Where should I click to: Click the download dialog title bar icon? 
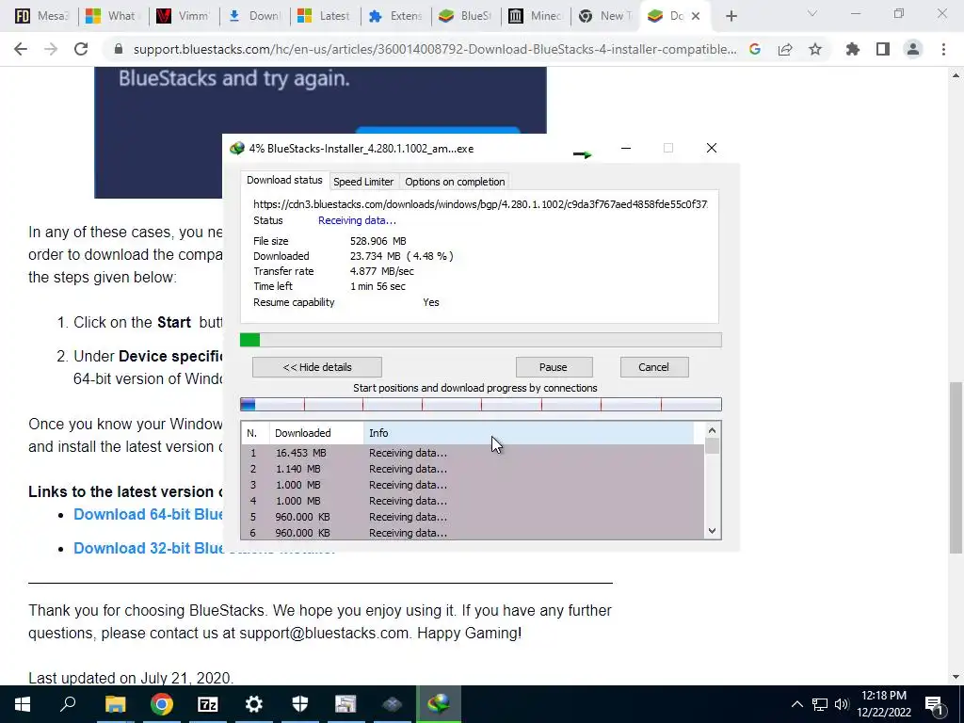236,148
